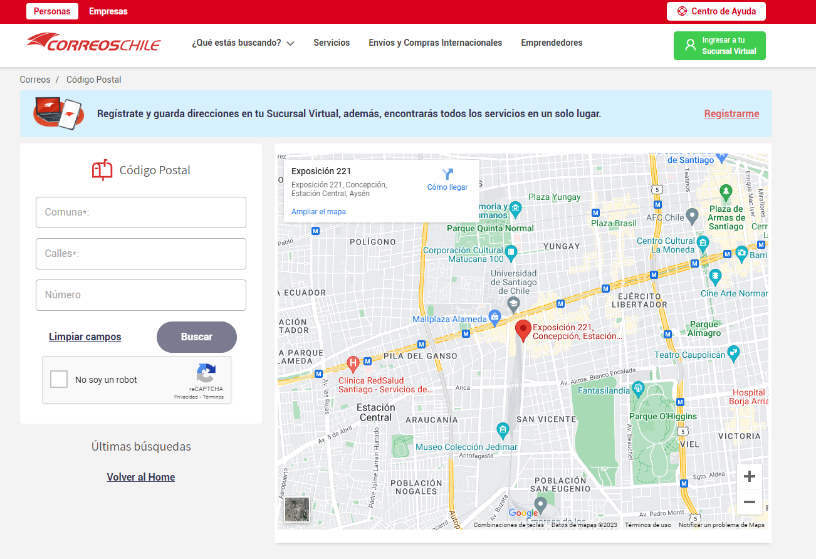
Task: Click the Parque O'Higgins label
Action: tap(663, 416)
